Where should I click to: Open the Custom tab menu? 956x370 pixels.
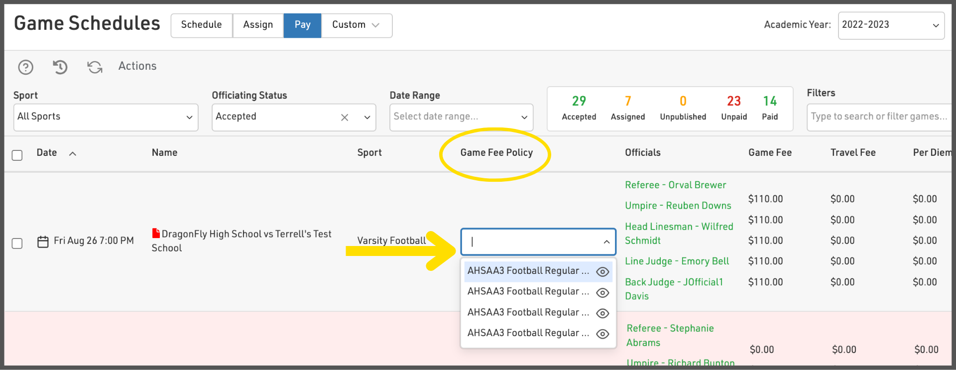tap(356, 25)
